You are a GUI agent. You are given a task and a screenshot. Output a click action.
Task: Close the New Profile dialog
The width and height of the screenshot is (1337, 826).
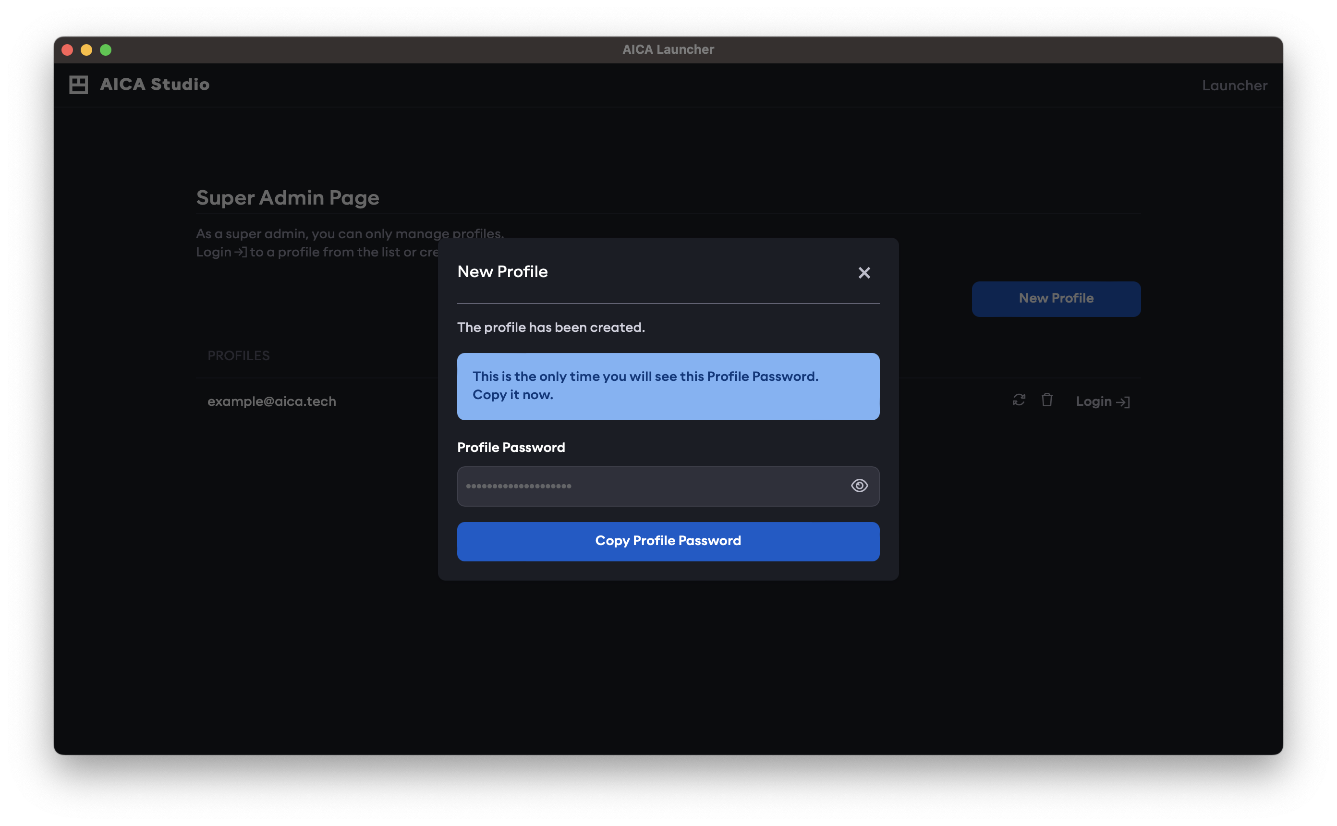point(863,273)
